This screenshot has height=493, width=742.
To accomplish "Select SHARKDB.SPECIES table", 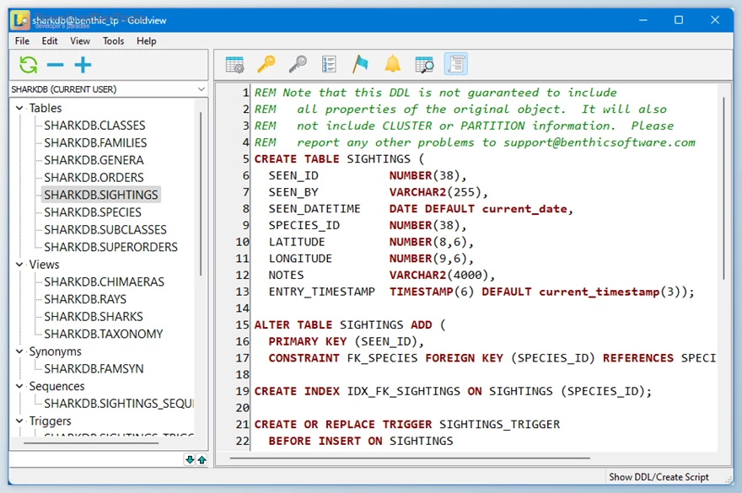I will tap(93, 212).
